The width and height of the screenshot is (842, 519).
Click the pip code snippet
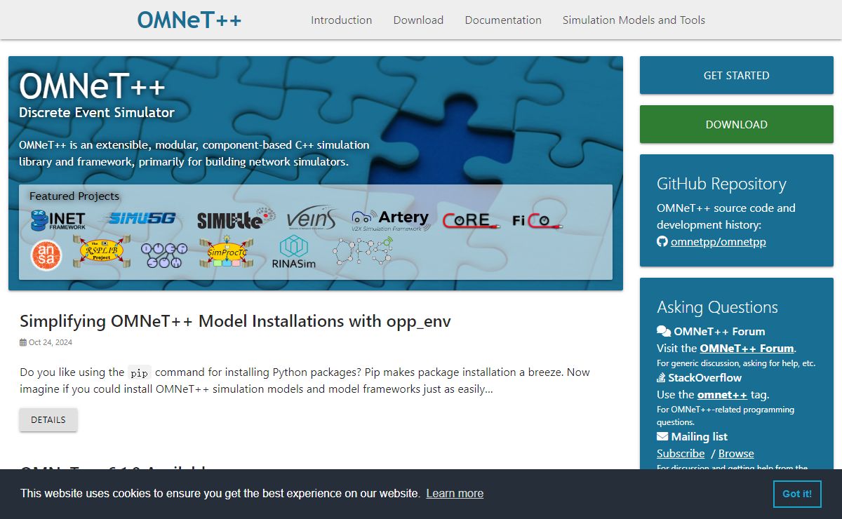140,372
